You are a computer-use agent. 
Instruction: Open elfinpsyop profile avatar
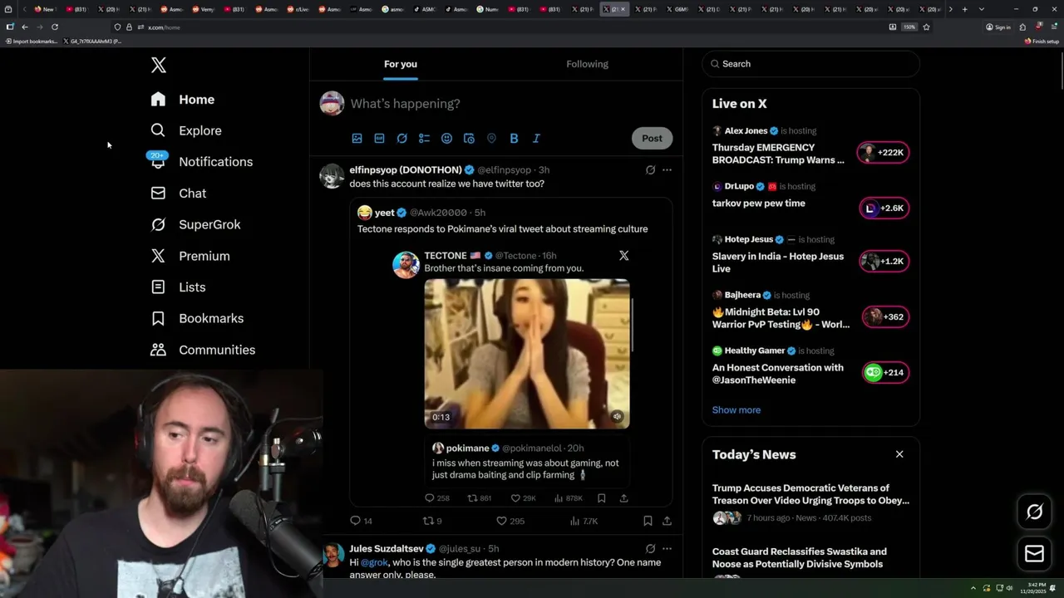332,176
